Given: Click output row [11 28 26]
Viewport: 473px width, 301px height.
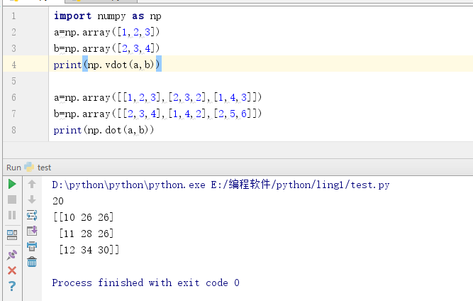Looking at the screenshot, I should click(x=87, y=234).
